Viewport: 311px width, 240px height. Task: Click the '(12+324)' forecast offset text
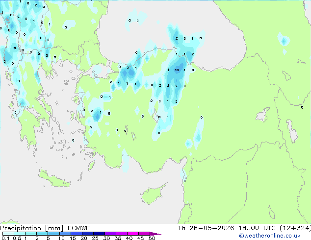295,228
